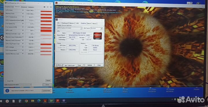This screenshot has width=208, height=107.
Task: Open the GPU Chip Power Draw dropdown
Action: click(23, 44)
